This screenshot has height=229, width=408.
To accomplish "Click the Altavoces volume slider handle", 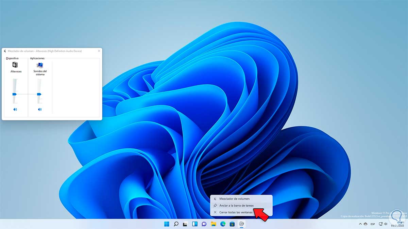I will [x=14, y=94].
